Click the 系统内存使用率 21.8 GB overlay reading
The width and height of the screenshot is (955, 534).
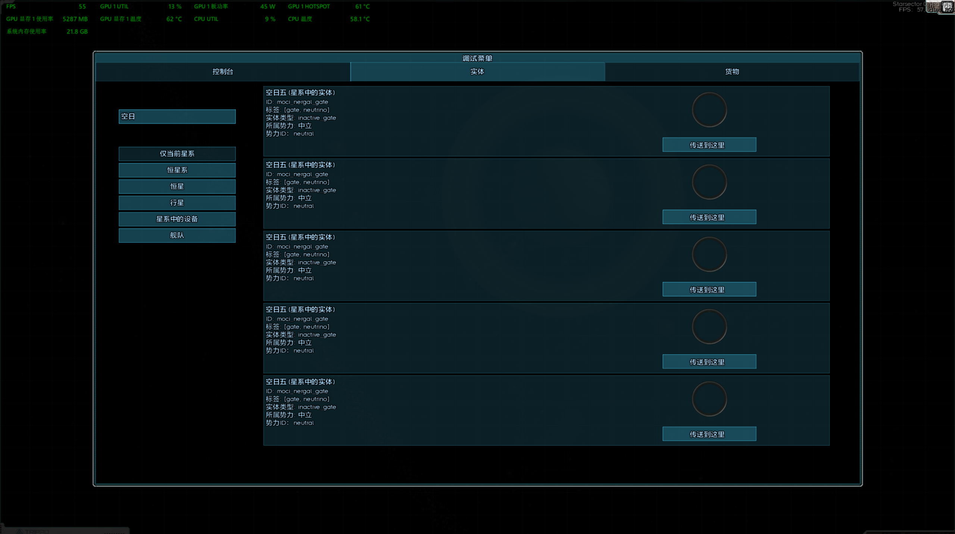click(47, 31)
